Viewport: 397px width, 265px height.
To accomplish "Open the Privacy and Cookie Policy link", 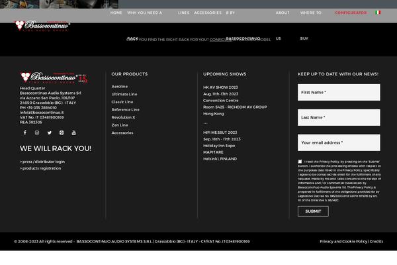I will point(343,241).
